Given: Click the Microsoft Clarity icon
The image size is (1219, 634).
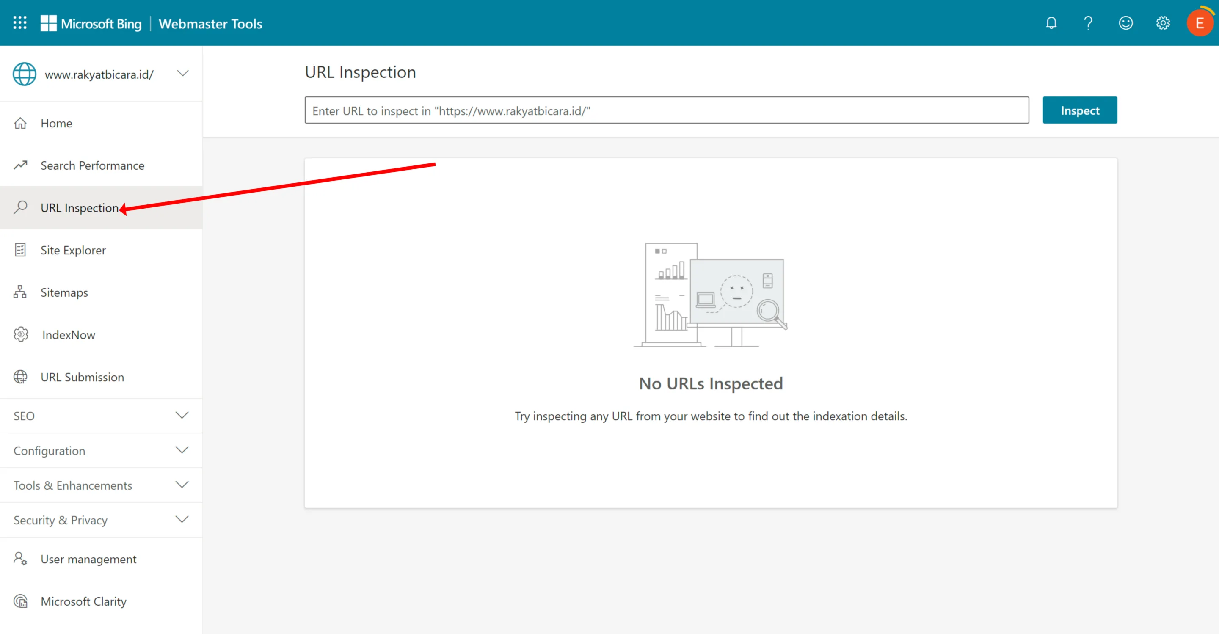Looking at the screenshot, I should (x=20, y=601).
